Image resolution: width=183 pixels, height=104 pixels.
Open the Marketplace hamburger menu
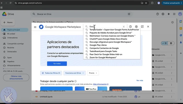coord(35,27)
